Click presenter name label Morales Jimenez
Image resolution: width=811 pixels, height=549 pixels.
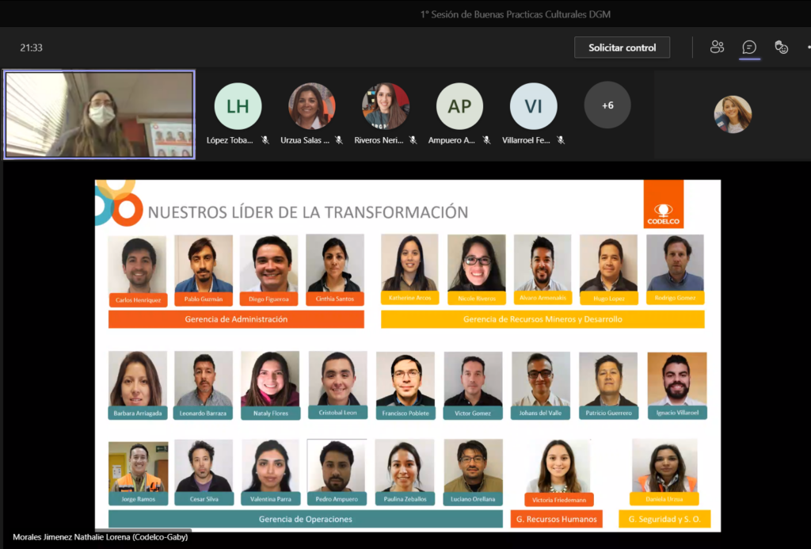click(x=101, y=537)
